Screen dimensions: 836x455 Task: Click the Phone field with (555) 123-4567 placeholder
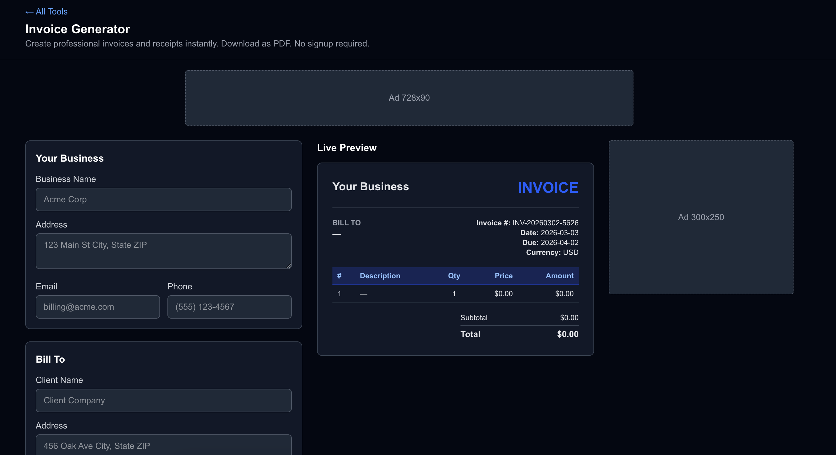[229, 307]
